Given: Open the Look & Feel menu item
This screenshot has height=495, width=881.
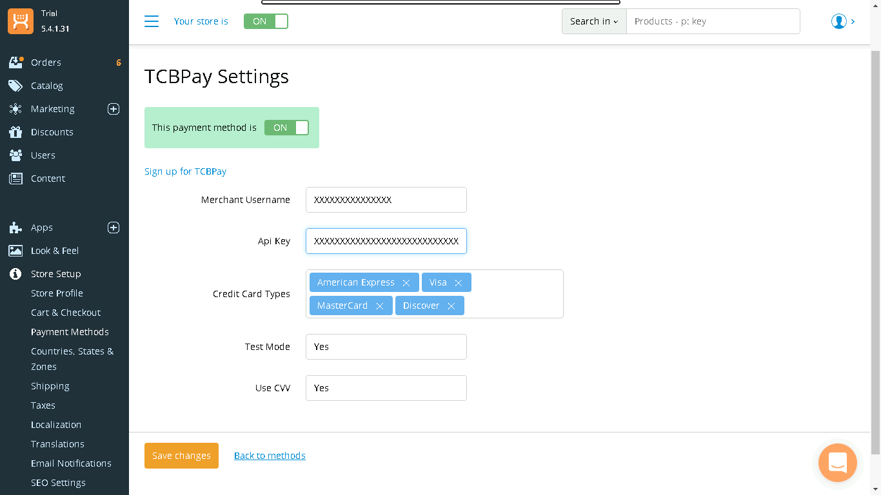Looking at the screenshot, I should point(55,251).
